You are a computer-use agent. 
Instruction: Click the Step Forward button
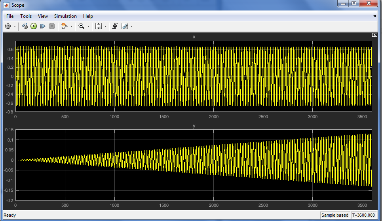point(43,26)
